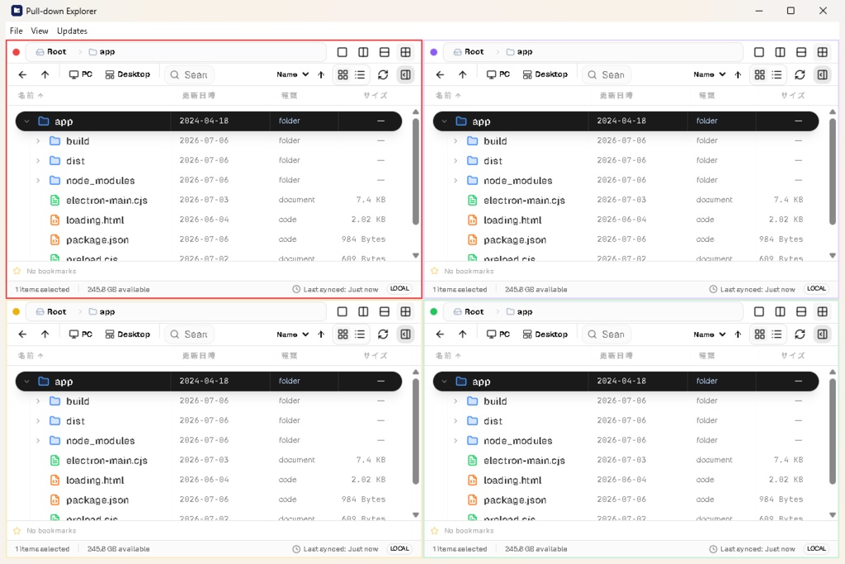Select four-pane layout icon in top-left pane
The height and width of the screenshot is (564, 845).
click(x=405, y=52)
